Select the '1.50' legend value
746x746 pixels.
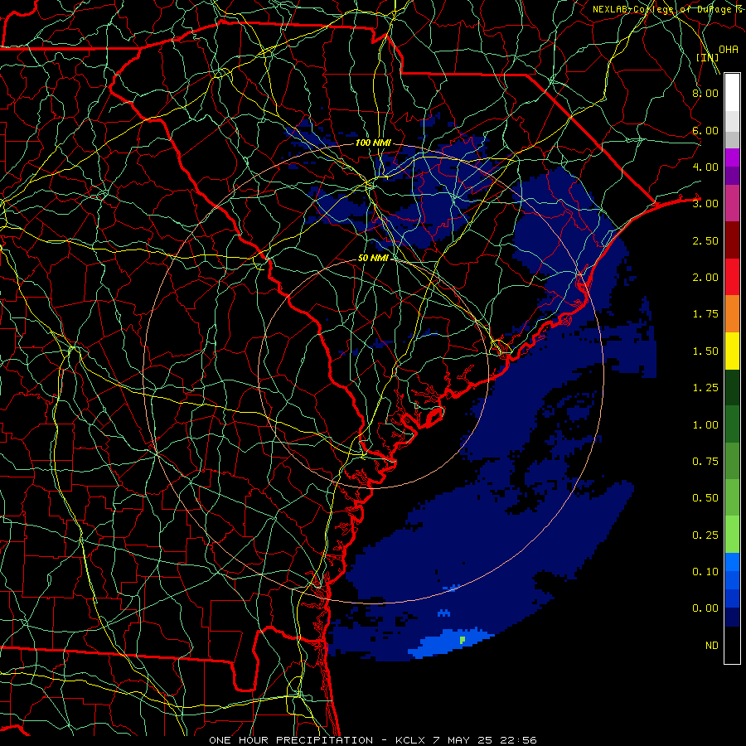pyautogui.click(x=705, y=351)
